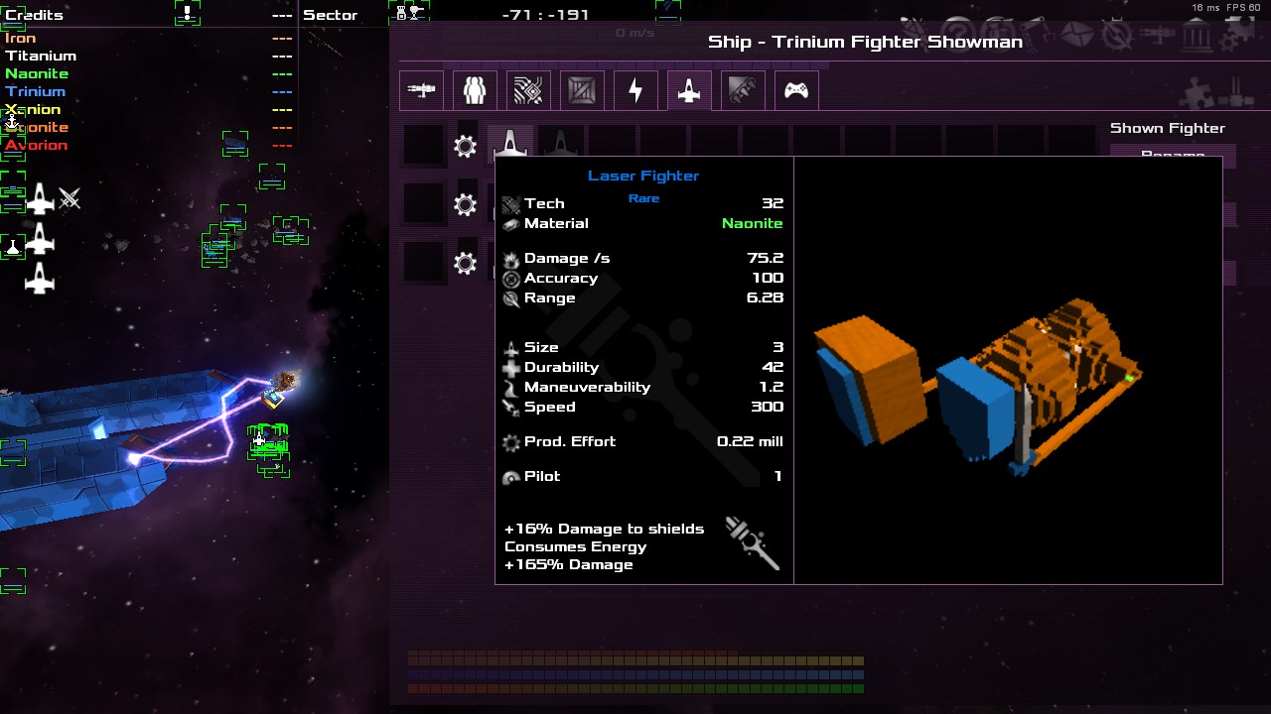
Task: Click the exclamation mark alert on top bar
Action: click(187, 13)
